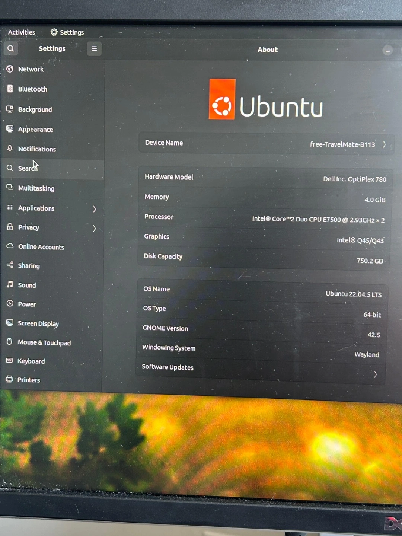Select the Search item in the sidebar
402x536 pixels.
(x=52, y=168)
